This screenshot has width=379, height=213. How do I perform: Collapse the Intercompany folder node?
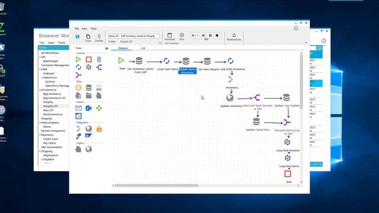coord(40,122)
